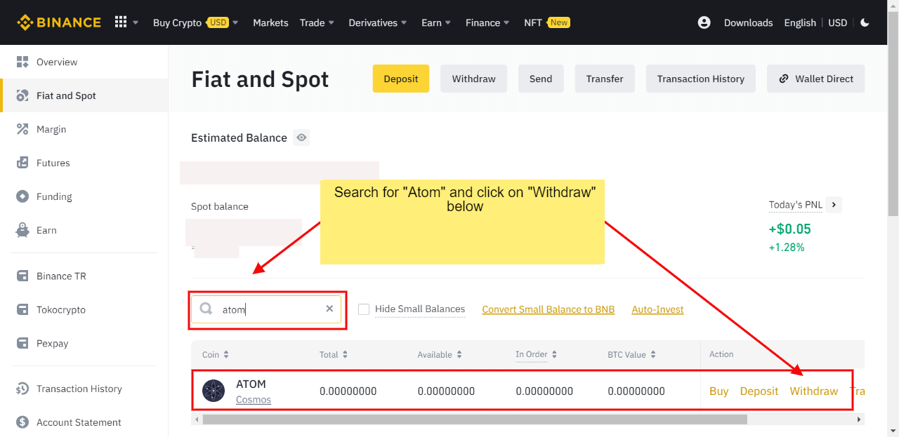The image size is (899, 437).
Task: Open the Auto-Invest link
Action: 657,309
